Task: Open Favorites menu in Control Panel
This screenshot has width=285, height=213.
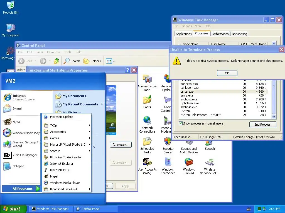Action: pyautogui.click(x=53, y=52)
